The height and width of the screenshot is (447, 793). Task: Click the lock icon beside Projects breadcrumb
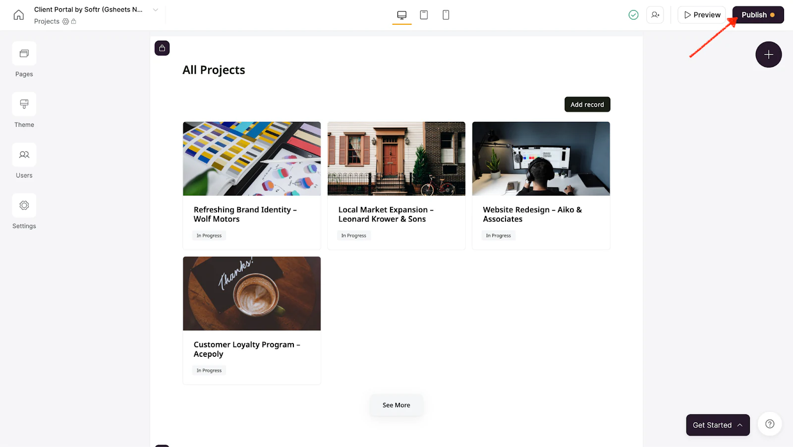(x=74, y=21)
